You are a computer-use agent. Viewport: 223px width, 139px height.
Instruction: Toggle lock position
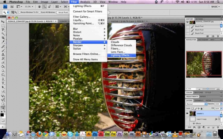198,109
